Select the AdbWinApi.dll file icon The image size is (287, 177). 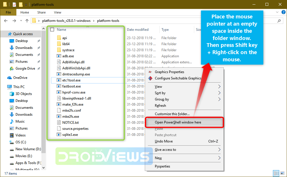point(59,62)
